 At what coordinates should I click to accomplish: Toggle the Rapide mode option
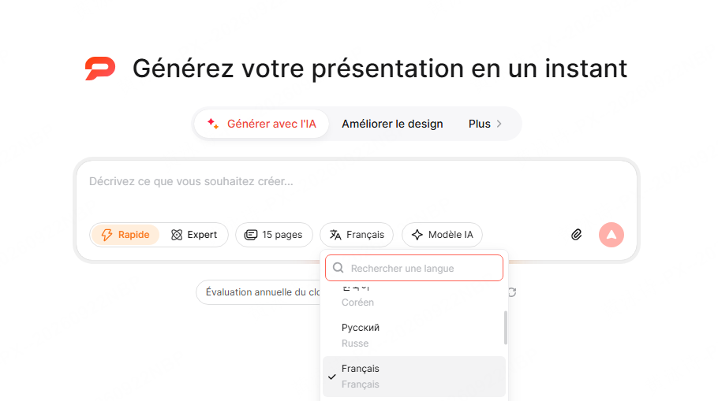[125, 235]
